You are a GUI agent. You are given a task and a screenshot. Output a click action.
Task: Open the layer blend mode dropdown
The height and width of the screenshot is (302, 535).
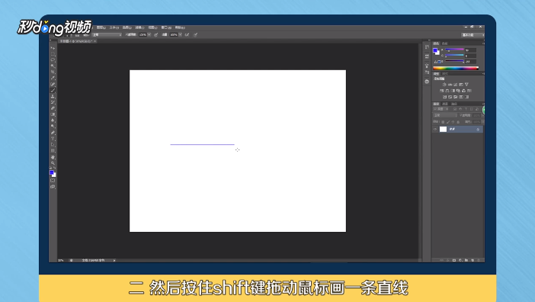click(445, 115)
